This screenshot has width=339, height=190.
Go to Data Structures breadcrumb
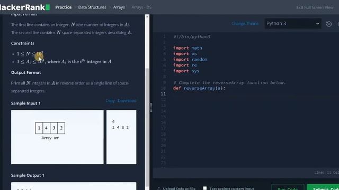pyautogui.click(x=92, y=7)
